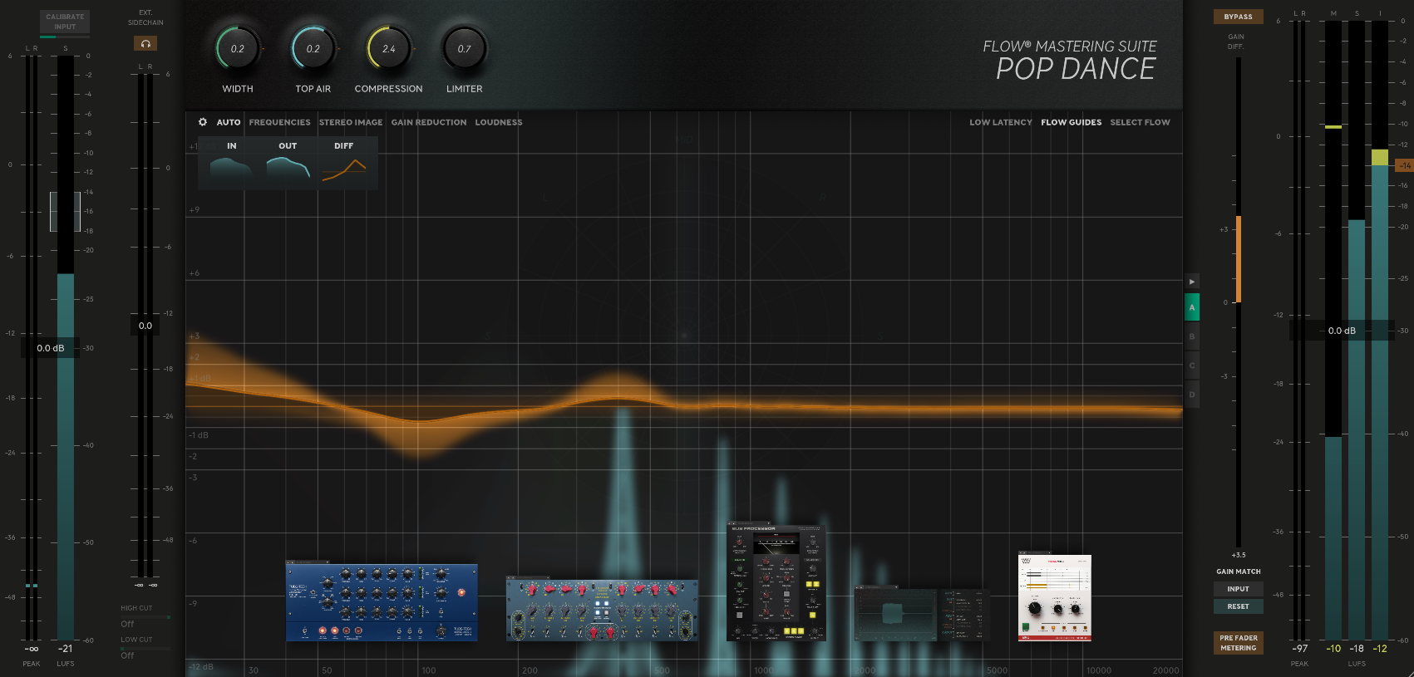1414x677 pixels.
Task: Open the black Bus Processor module
Action: pos(776,582)
